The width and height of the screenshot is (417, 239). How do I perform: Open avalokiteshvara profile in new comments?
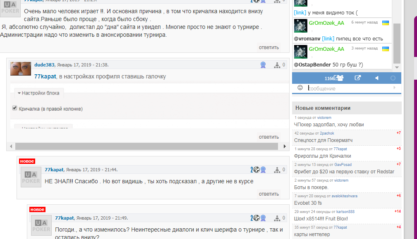coord(344,196)
